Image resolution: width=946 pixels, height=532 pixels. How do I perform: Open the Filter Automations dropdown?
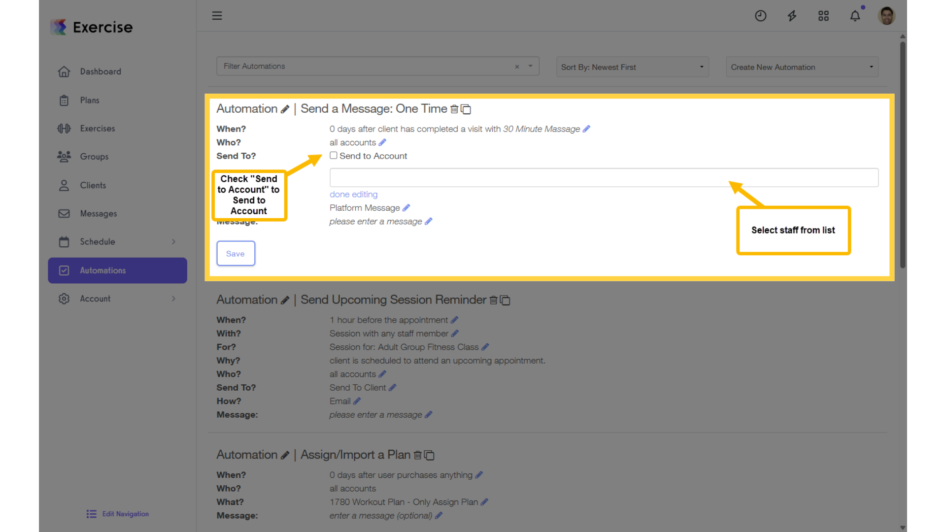[x=377, y=66]
